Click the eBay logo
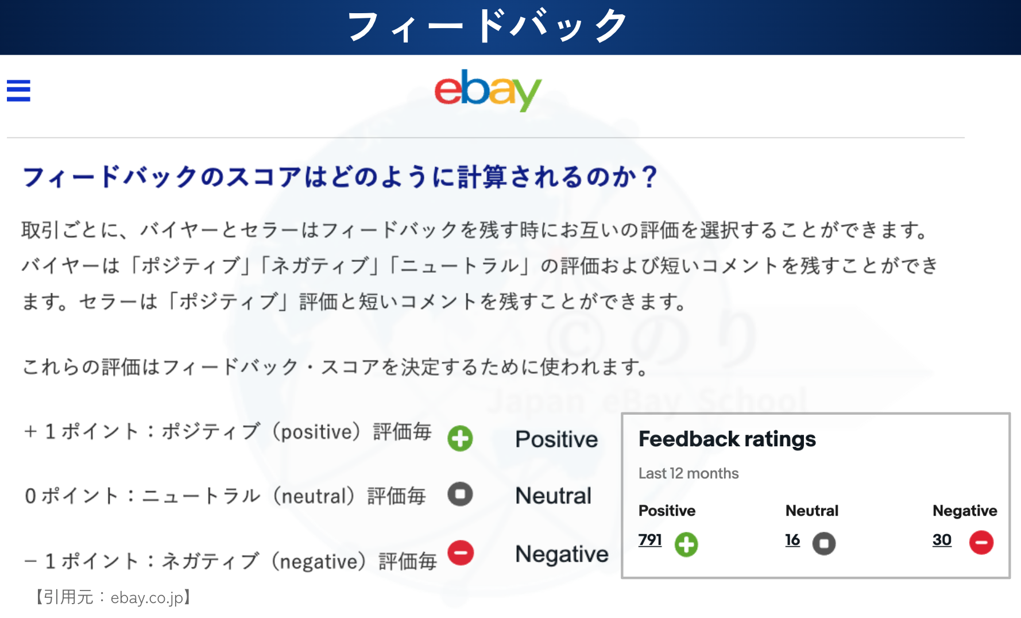Viewport: 1021px width, 618px height. point(488,90)
